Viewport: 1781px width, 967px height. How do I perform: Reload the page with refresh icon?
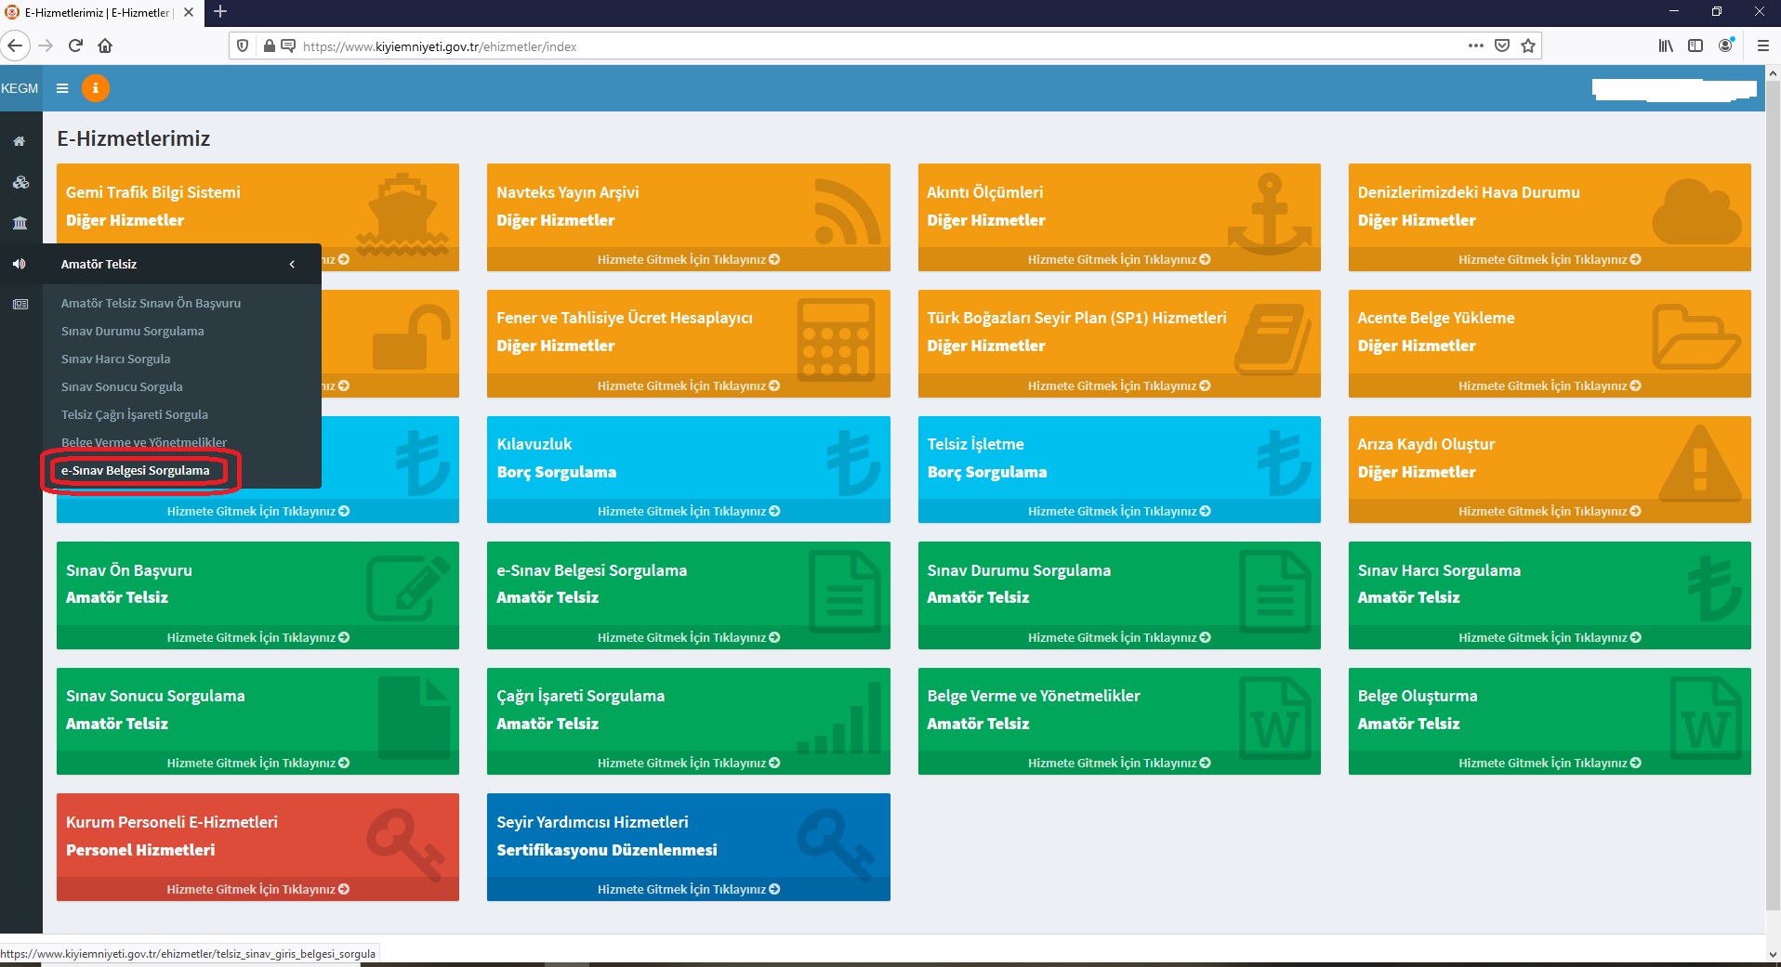click(x=76, y=46)
